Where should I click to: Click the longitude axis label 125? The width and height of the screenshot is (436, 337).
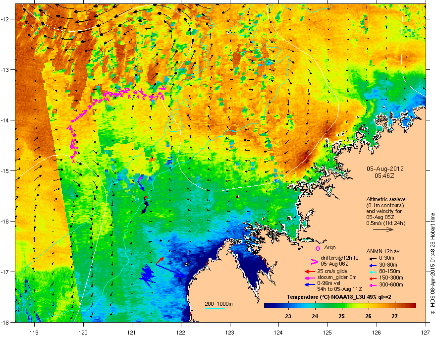click(327, 332)
